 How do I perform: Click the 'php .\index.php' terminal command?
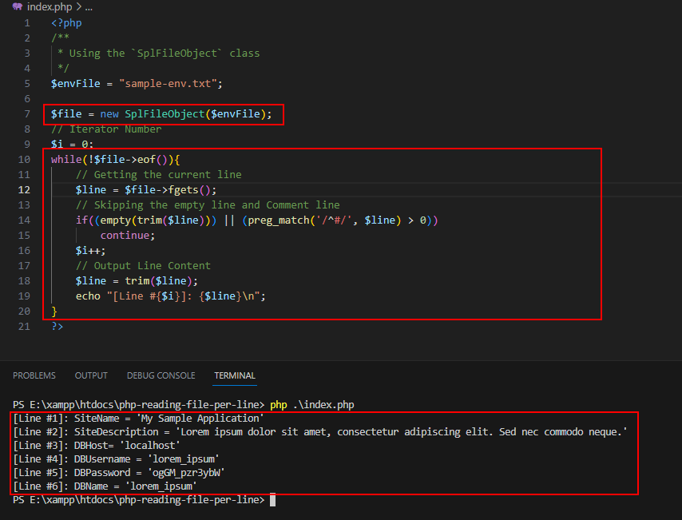click(x=312, y=405)
